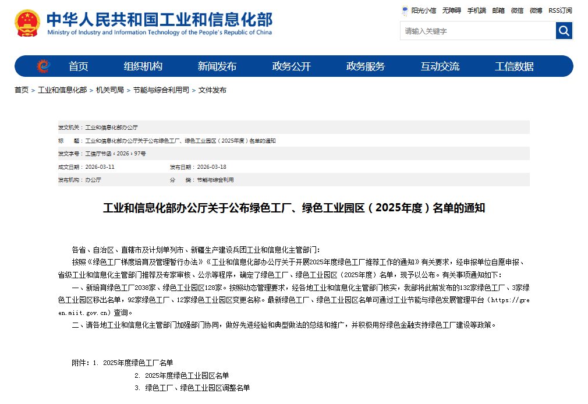The image size is (588, 404).
Task: Focus the 请输入关键字 search field
Action: 478,31
